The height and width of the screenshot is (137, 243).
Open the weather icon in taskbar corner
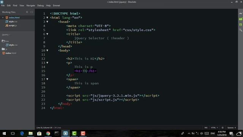[x=239, y=133]
